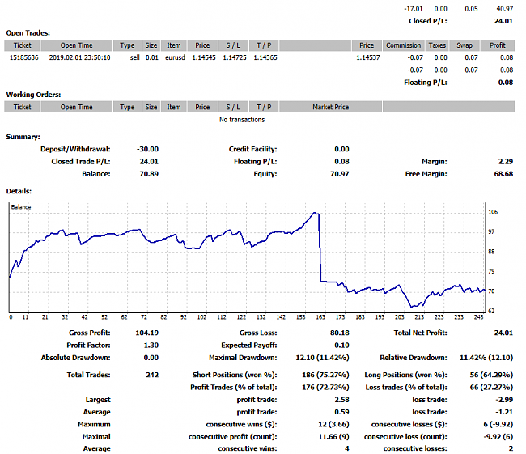Click the Total Trades value 242
The width and height of the screenshot is (526, 454).
pos(152,375)
